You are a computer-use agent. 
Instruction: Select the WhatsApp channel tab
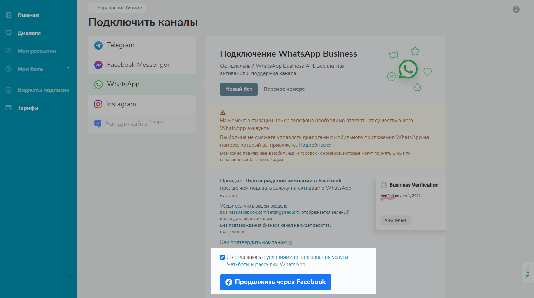click(142, 84)
